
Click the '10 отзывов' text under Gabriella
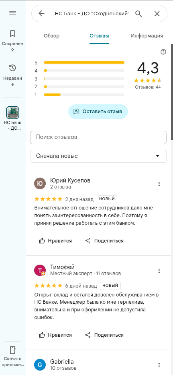tap(63, 368)
